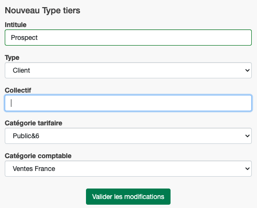Focus the empty Collectif input field
This screenshot has width=257, height=208.
[x=128, y=103]
